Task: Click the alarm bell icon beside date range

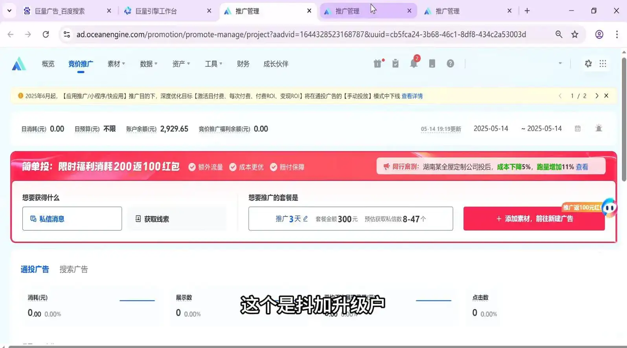Action: (598, 129)
